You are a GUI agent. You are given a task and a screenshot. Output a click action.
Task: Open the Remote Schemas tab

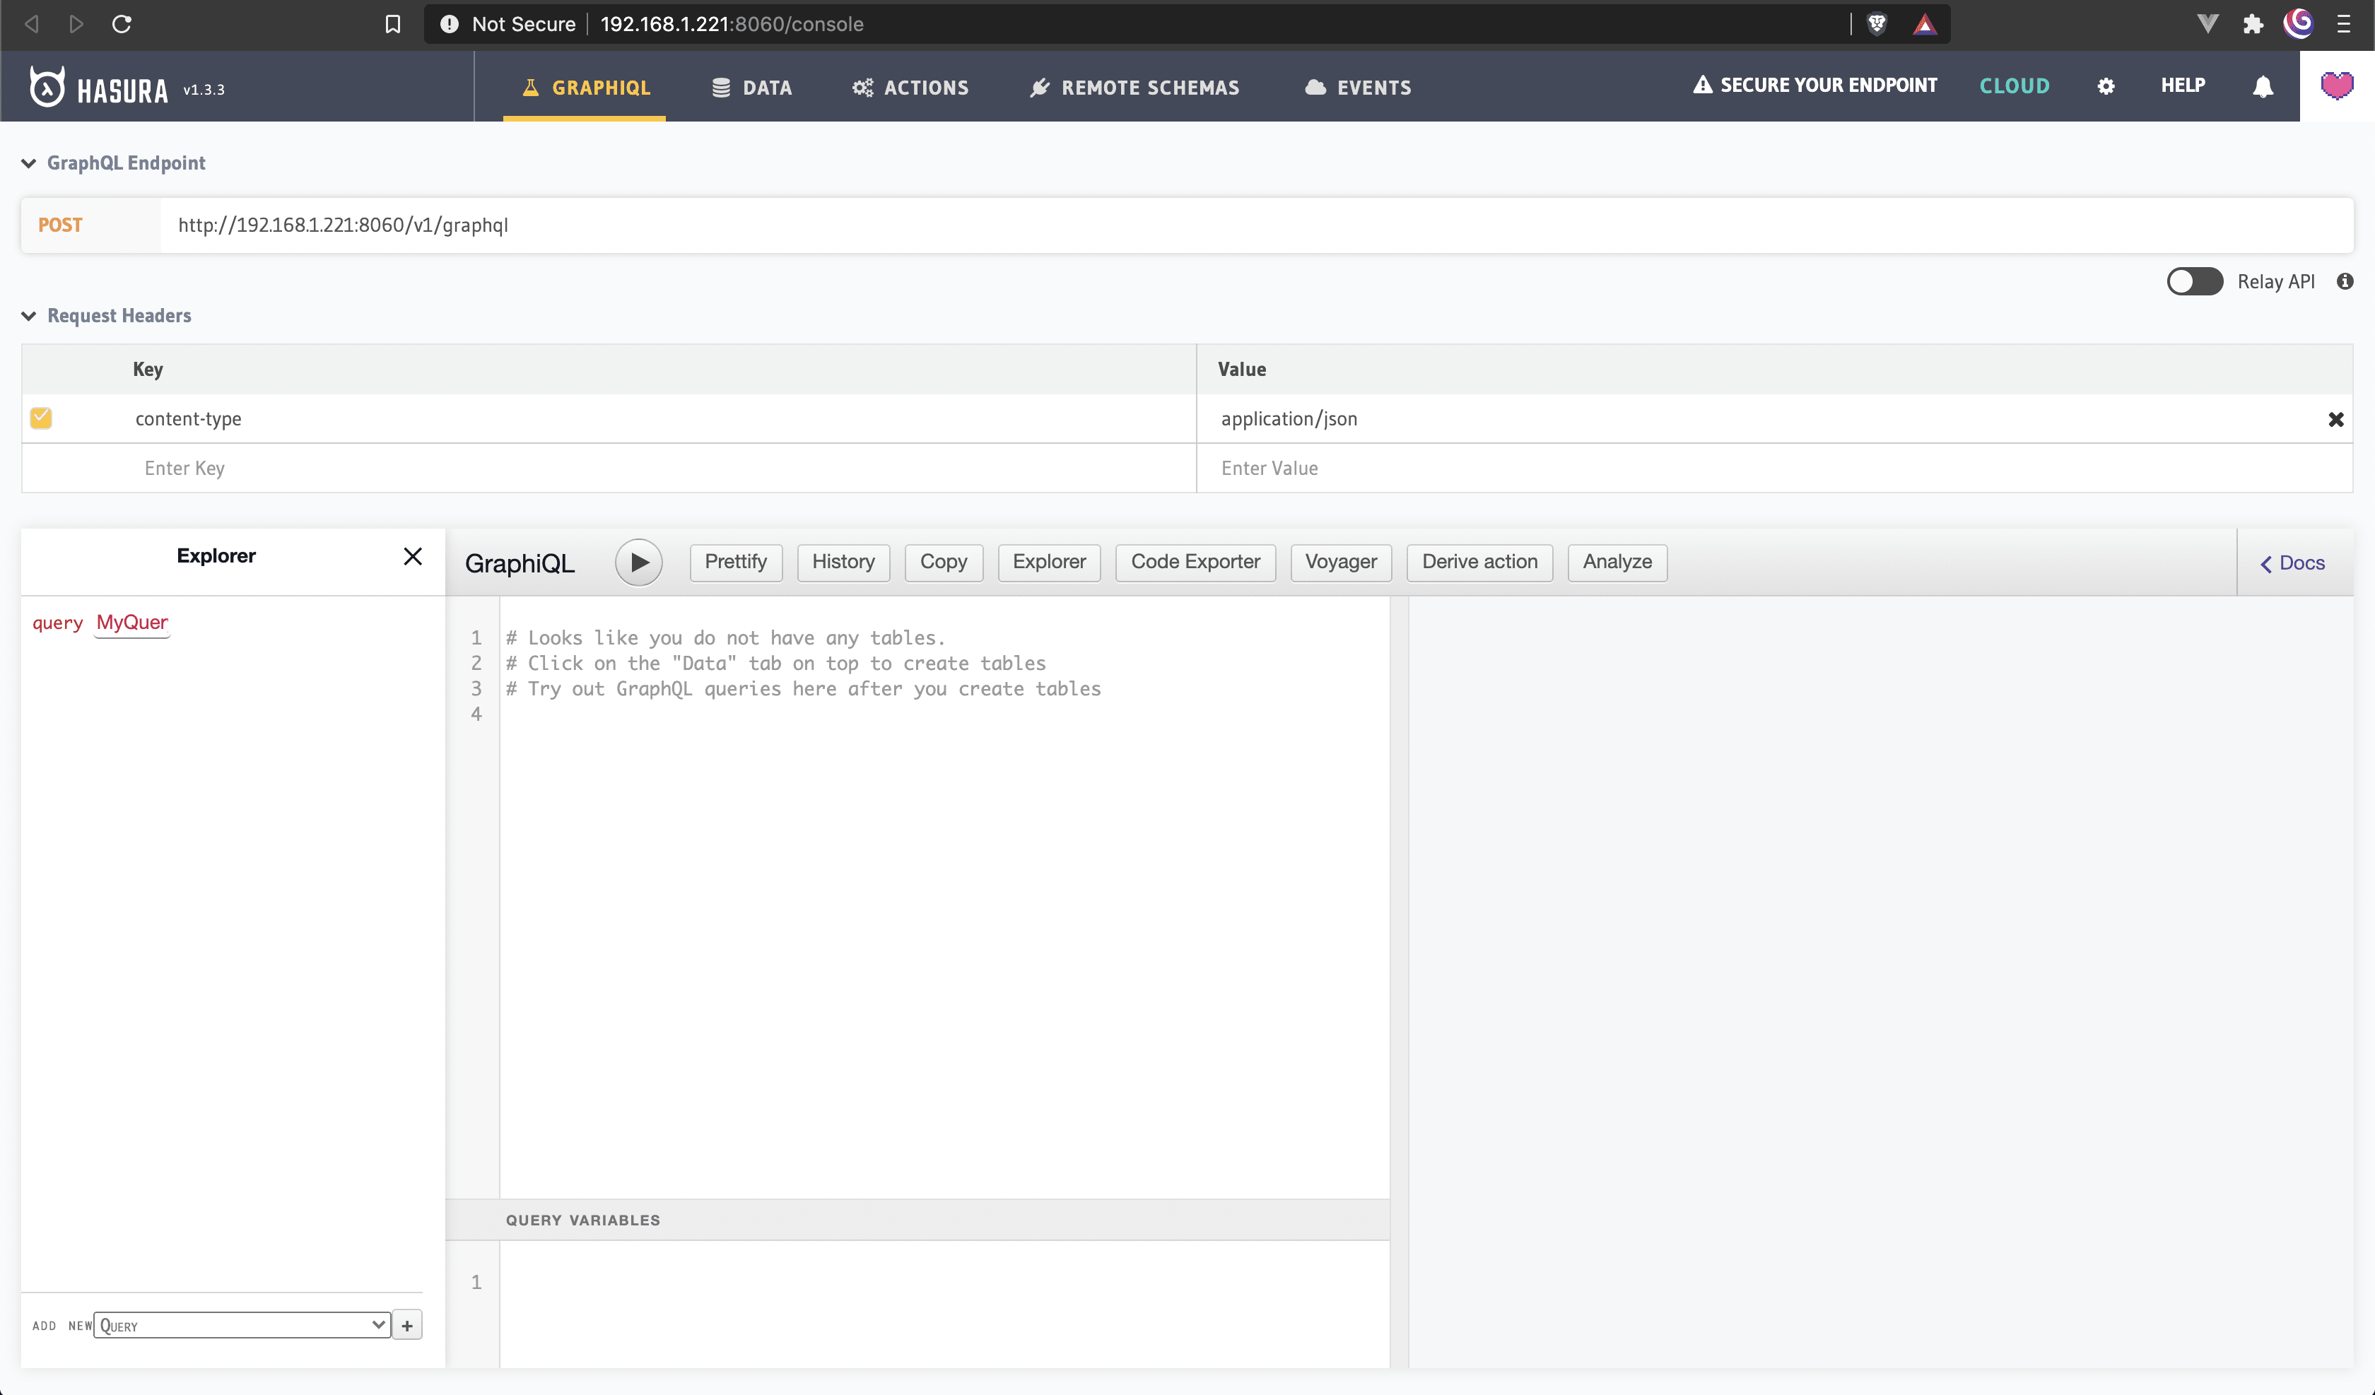coord(1134,88)
